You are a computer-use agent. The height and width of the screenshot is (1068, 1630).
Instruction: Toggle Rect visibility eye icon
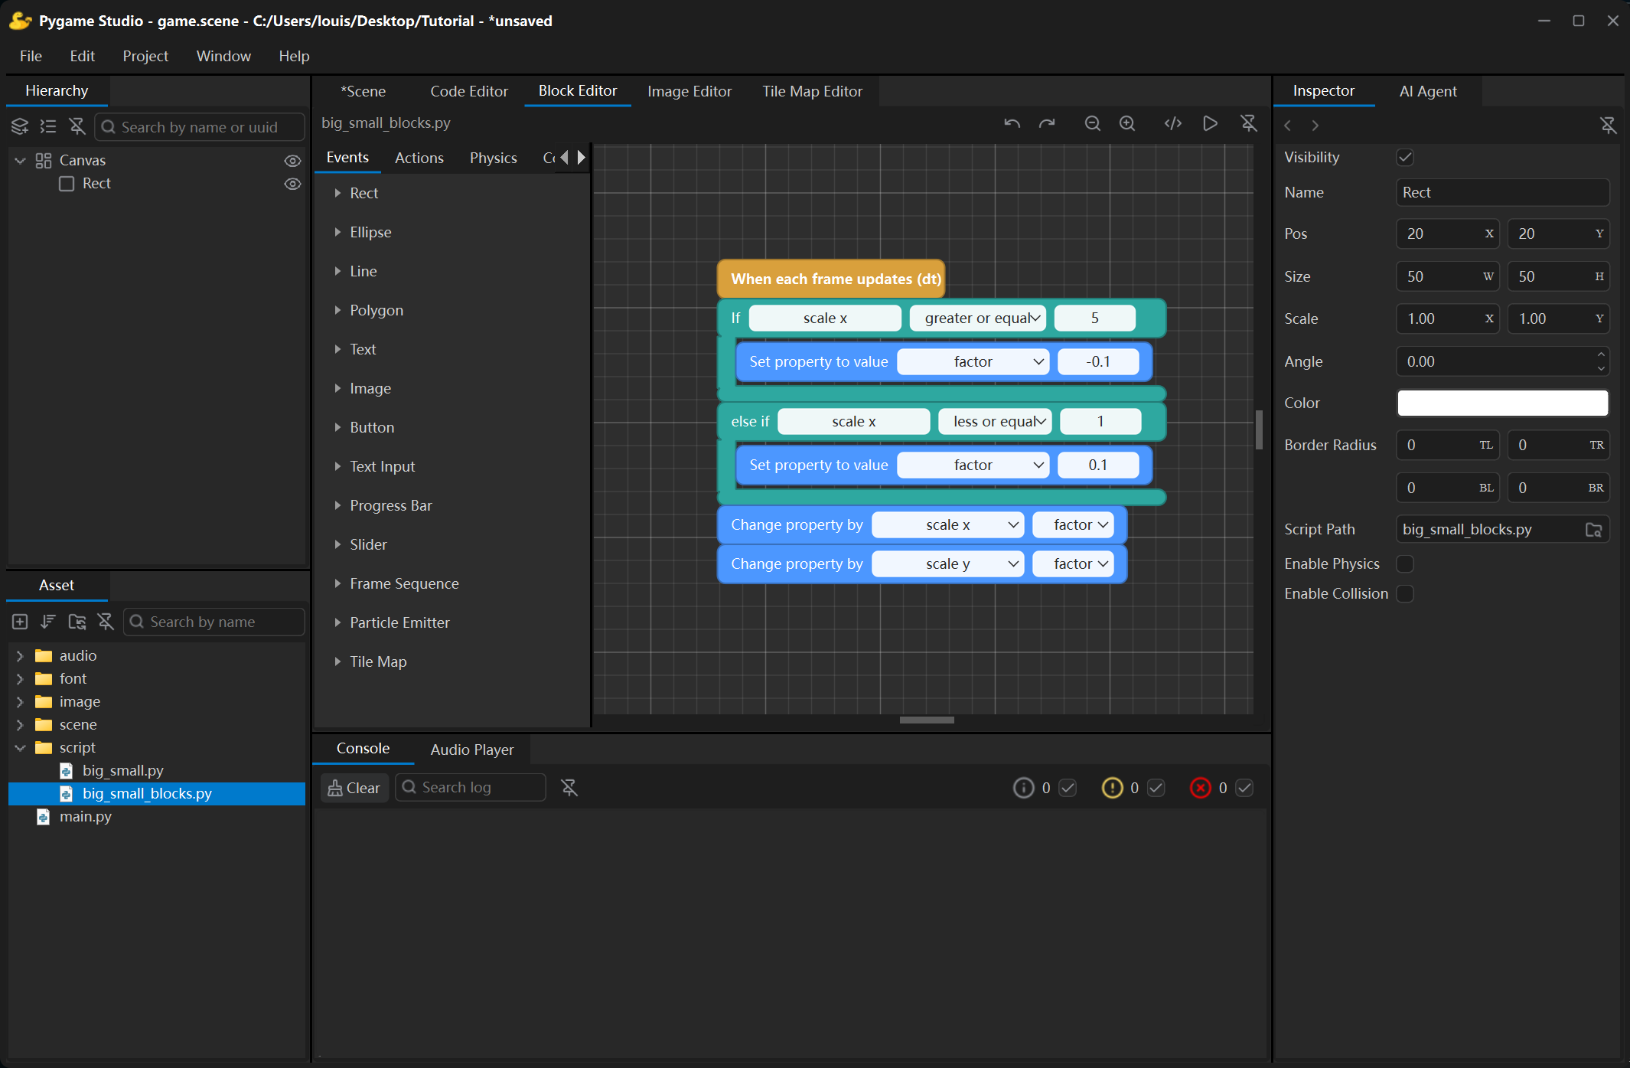point(292,184)
